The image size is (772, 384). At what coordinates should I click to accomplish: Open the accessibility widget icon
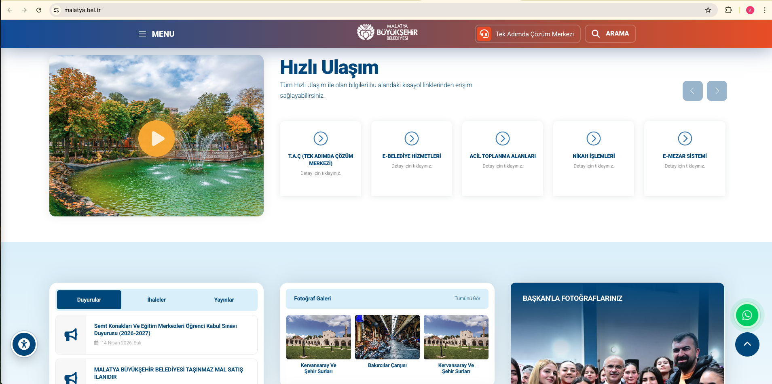(24, 344)
